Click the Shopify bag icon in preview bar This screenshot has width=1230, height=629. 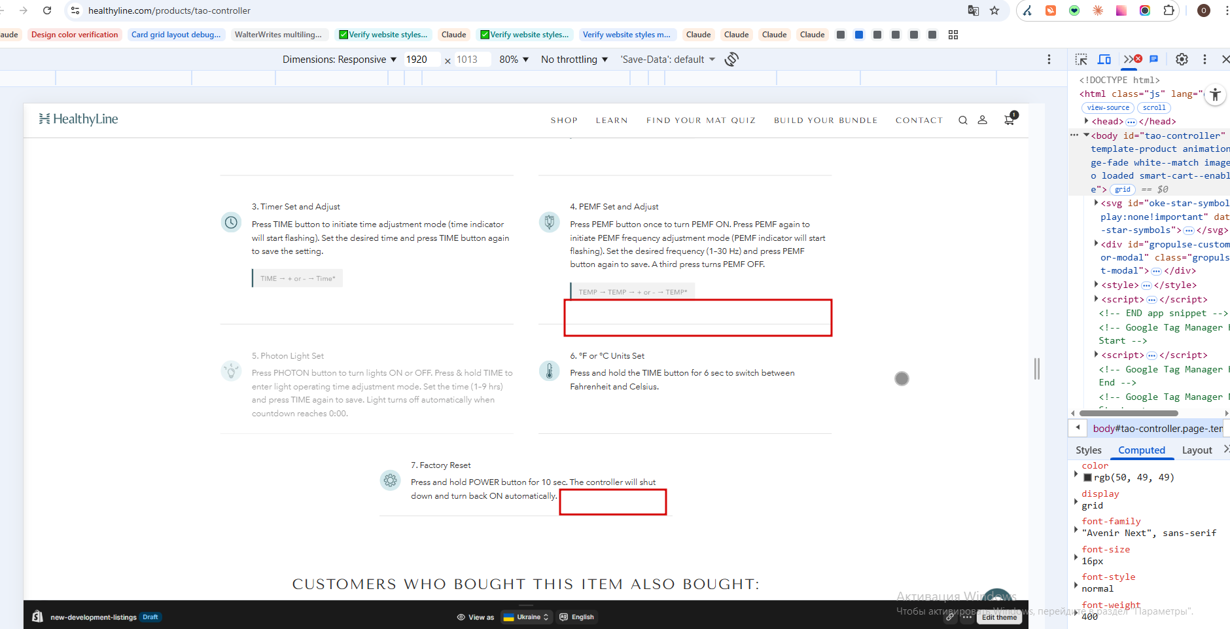(38, 617)
